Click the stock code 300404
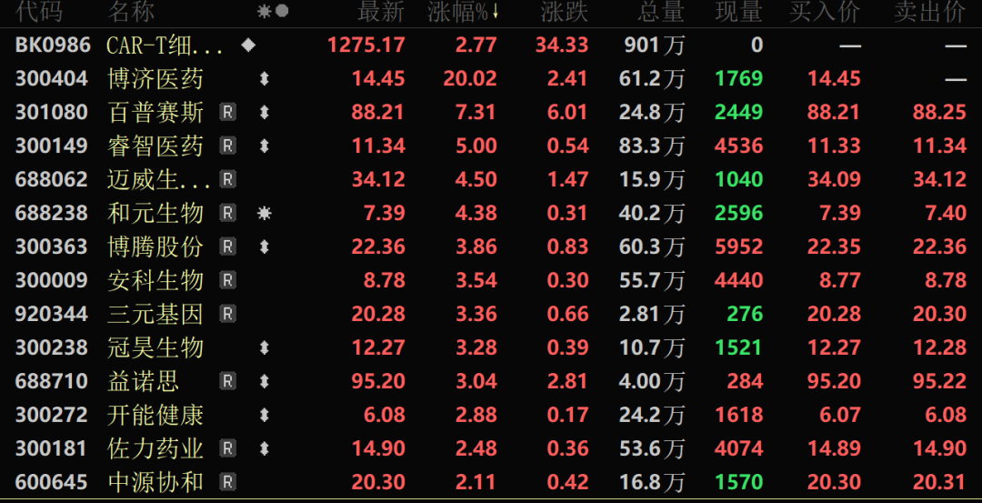982x503 pixels. [51, 79]
